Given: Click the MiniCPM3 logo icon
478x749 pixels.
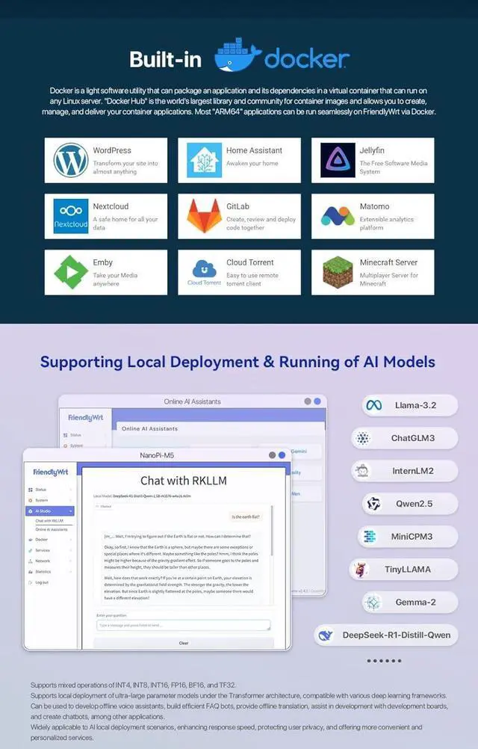Looking at the screenshot, I should [x=370, y=537].
